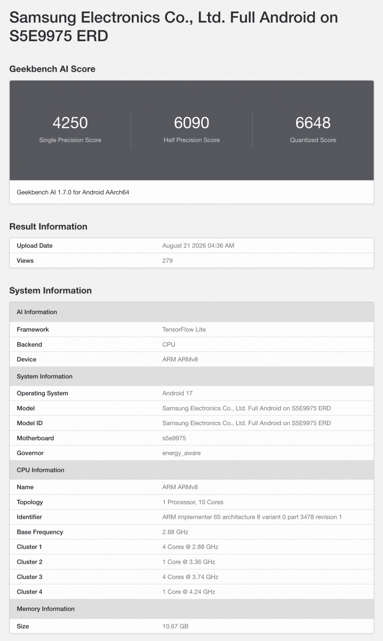Image resolution: width=383 pixels, height=641 pixels.
Task: Click the AI Information table header
Action: pos(192,312)
